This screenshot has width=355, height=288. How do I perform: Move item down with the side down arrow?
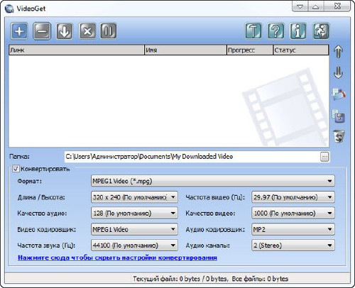pyautogui.click(x=339, y=72)
